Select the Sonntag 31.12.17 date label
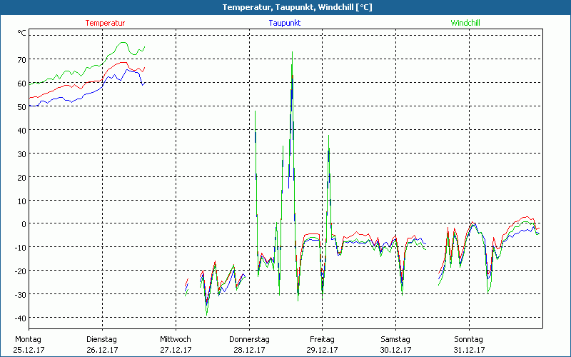This screenshot has width=571, height=357. [469, 344]
